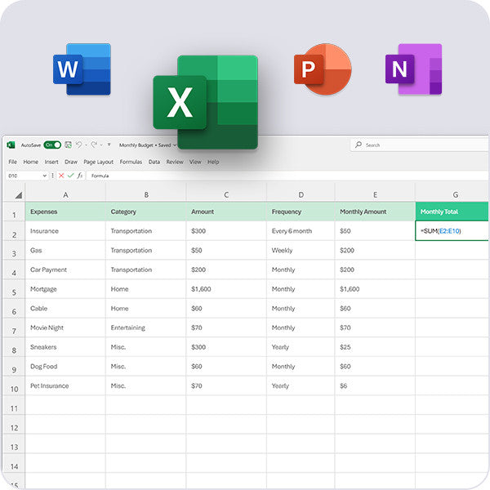Click the Undo arrow icon
The width and height of the screenshot is (490, 490).
(81, 145)
